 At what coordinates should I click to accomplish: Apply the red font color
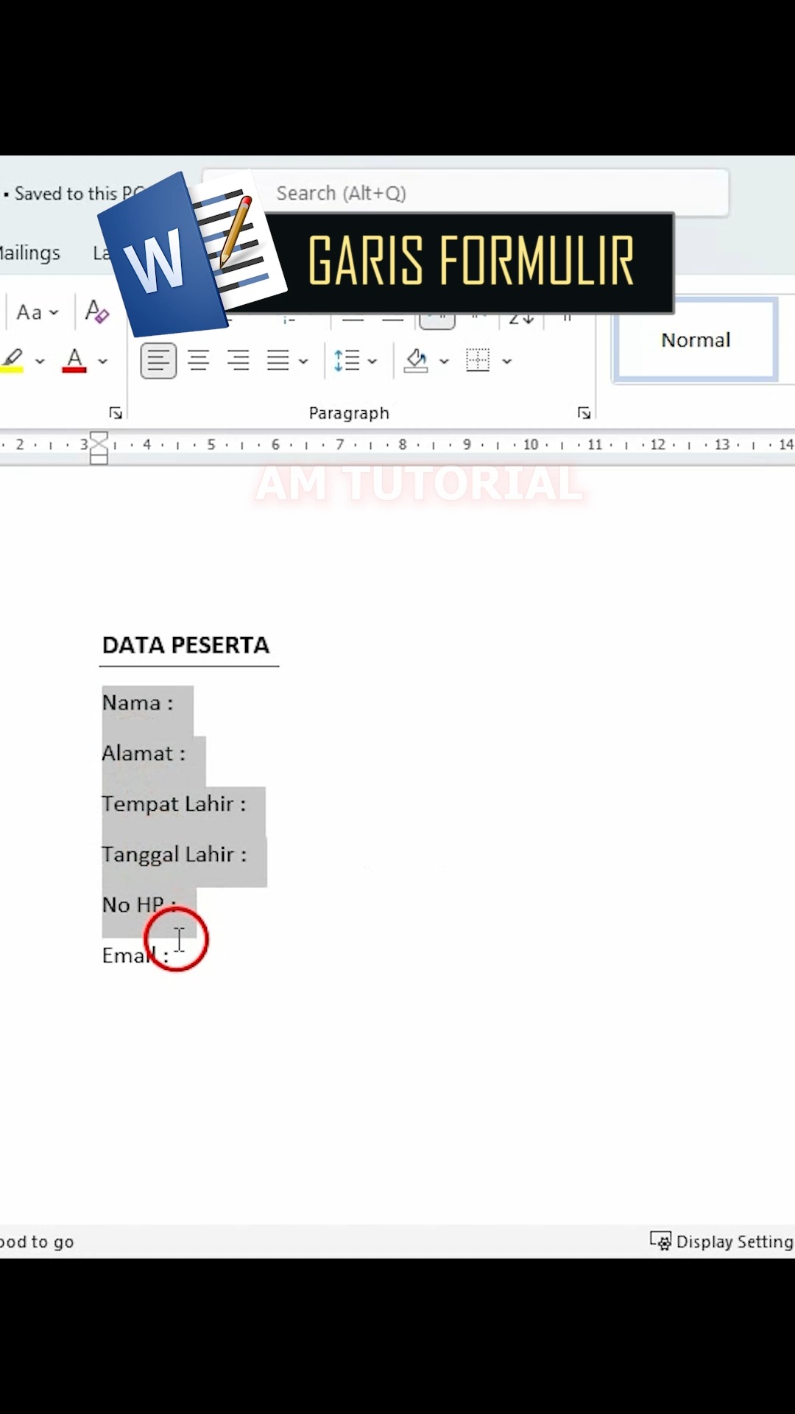click(x=74, y=361)
